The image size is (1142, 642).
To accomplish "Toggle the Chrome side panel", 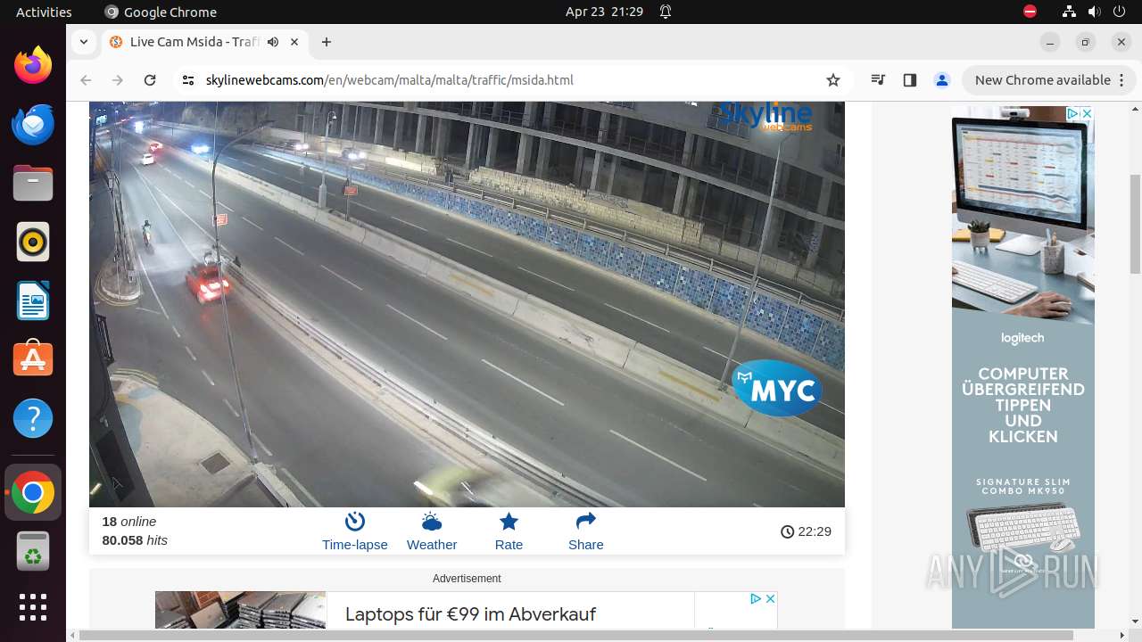I will (909, 80).
